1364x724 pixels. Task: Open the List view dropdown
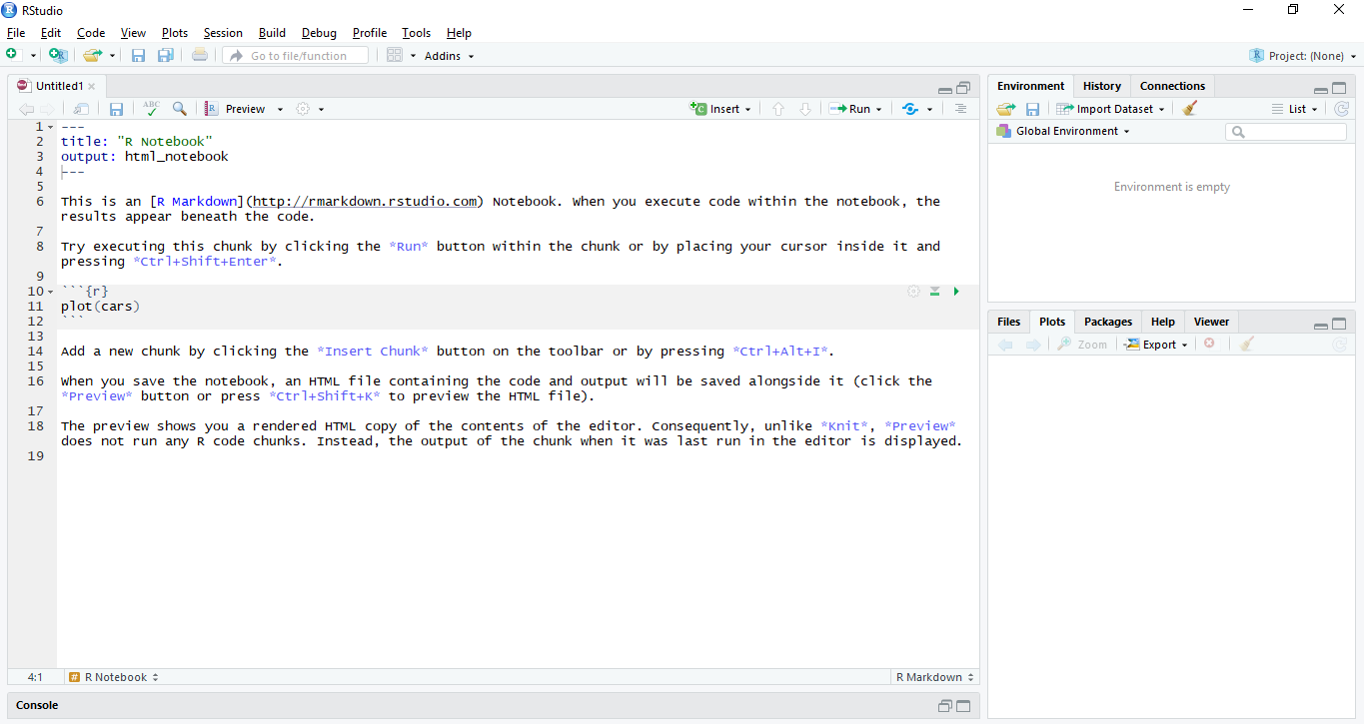(x=1295, y=109)
